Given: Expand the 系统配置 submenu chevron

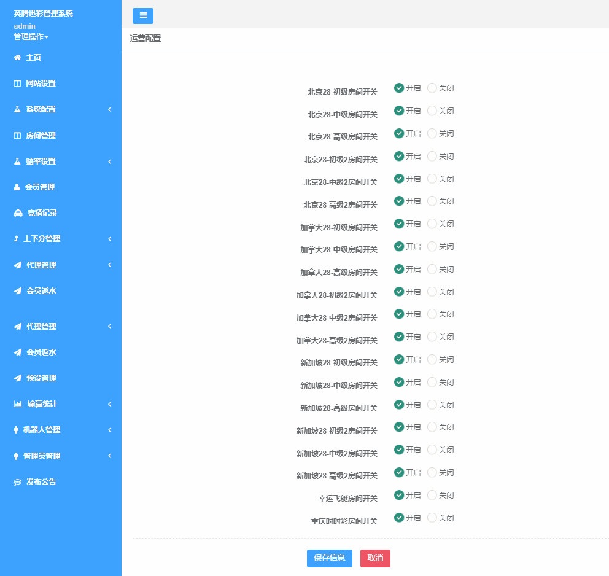Looking at the screenshot, I should click(x=109, y=109).
